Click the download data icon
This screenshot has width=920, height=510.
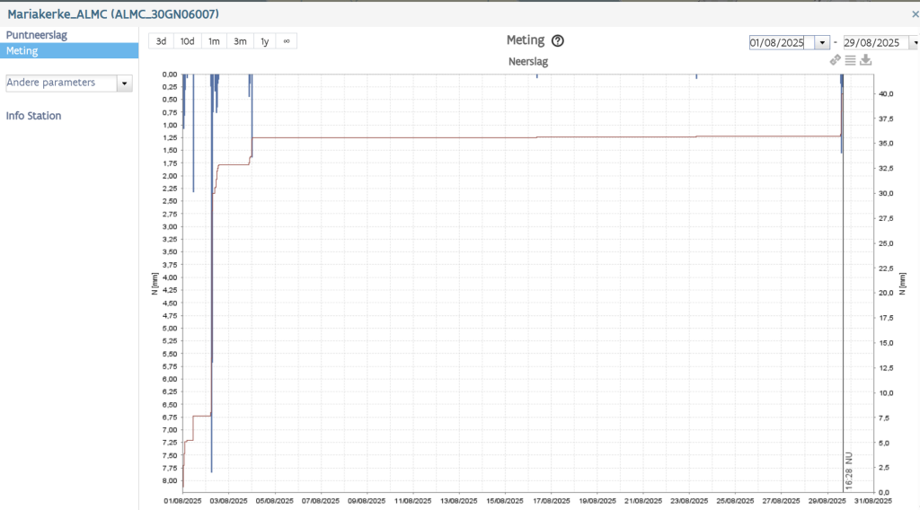tap(866, 60)
